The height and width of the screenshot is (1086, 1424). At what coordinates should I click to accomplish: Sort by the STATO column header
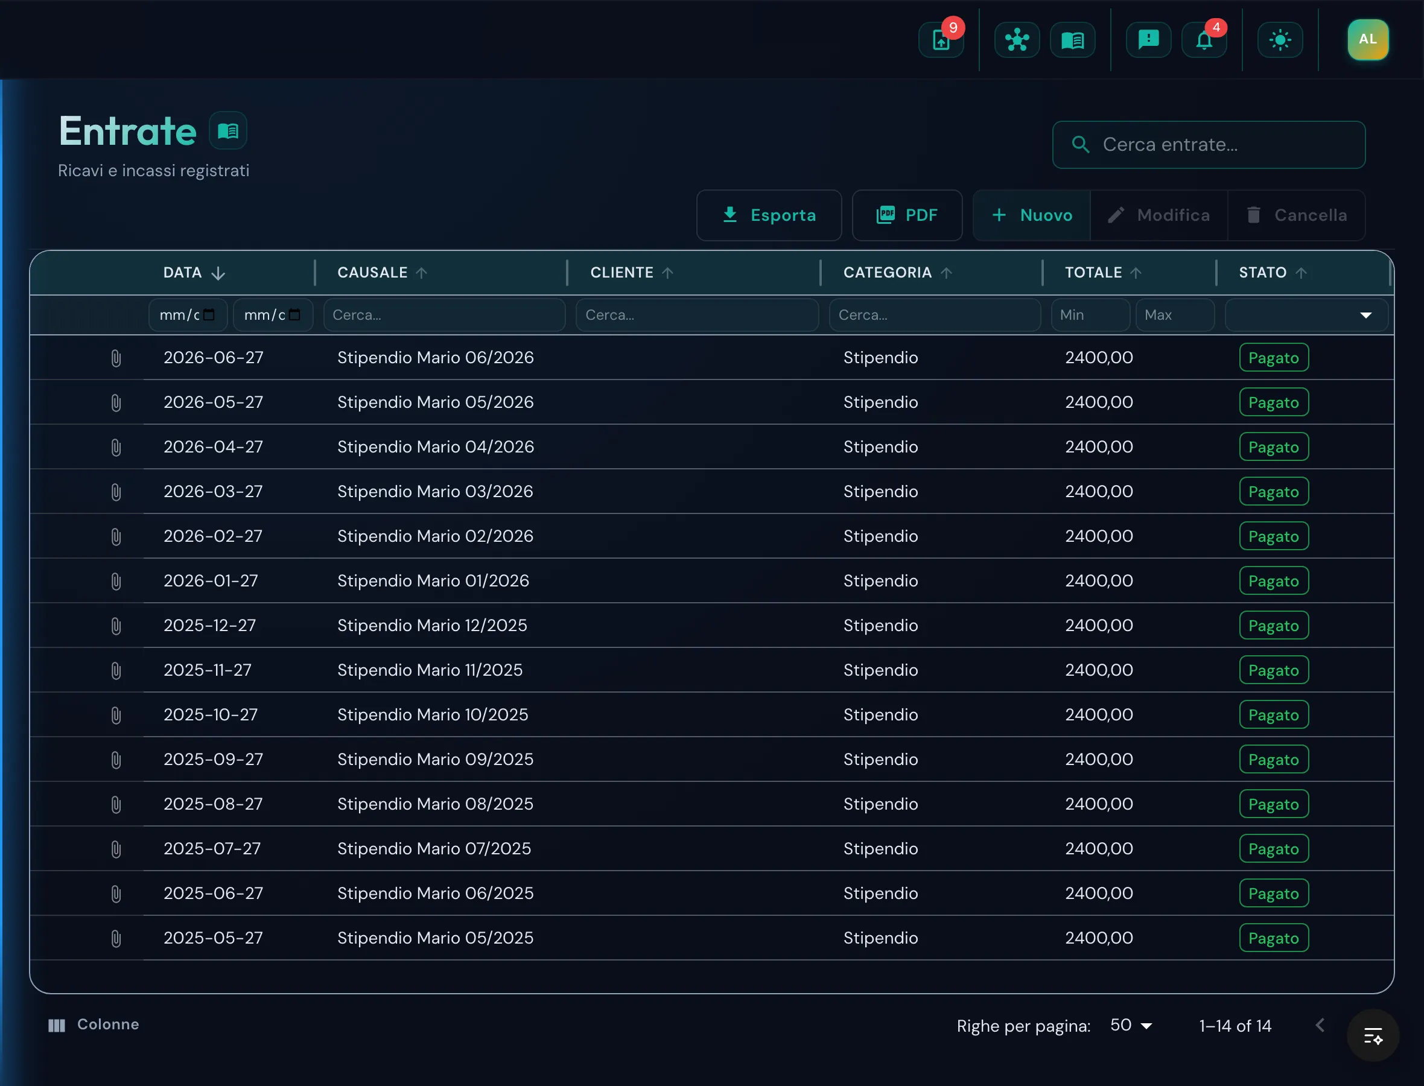[x=1272, y=273]
